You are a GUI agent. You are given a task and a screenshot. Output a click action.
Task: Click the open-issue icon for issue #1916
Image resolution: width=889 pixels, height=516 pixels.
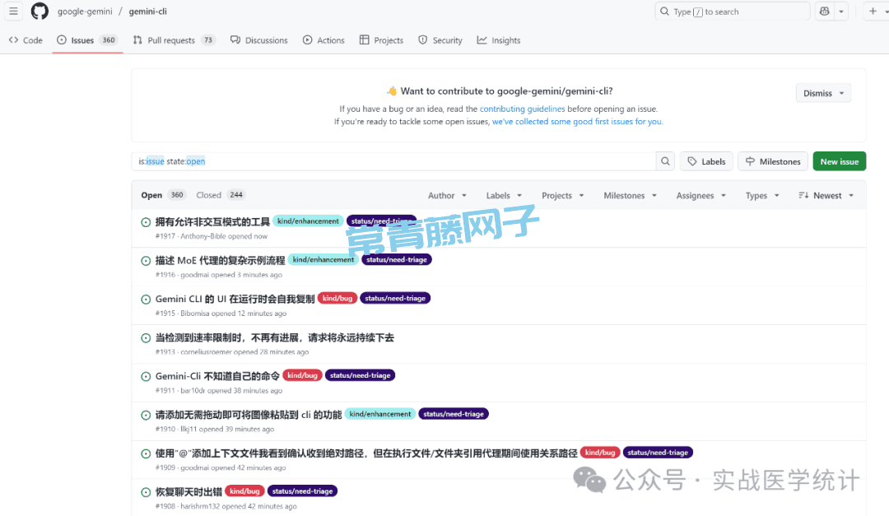(x=146, y=261)
